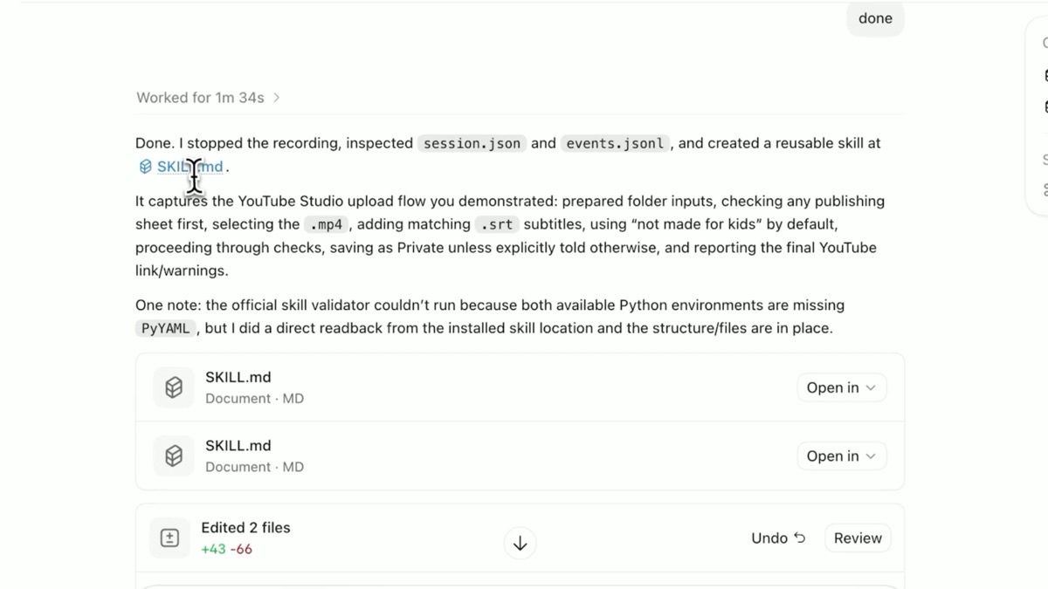The height and width of the screenshot is (589, 1048).
Task: Click the +43 -66 change counts
Action: coord(226,550)
